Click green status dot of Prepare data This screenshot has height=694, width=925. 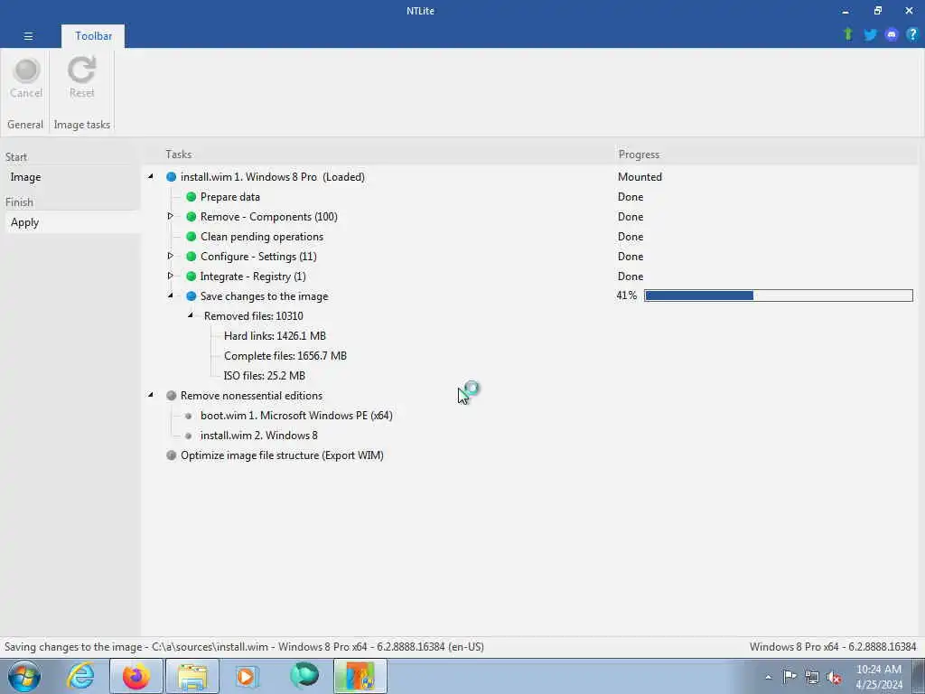pyautogui.click(x=192, y=196)
